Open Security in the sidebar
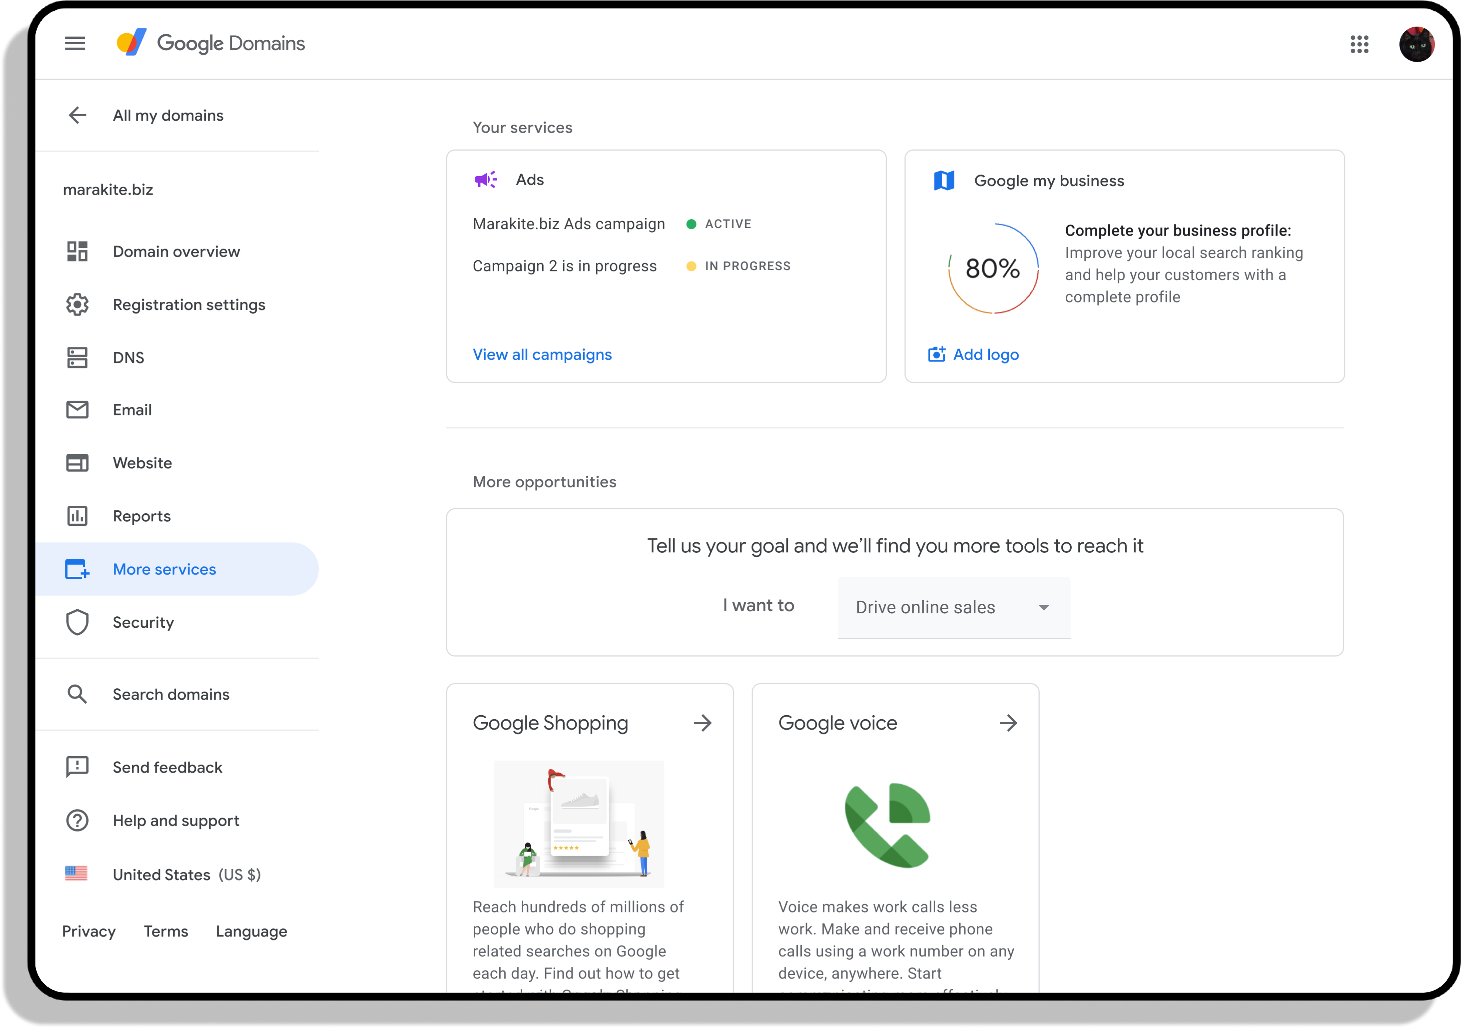Screen dimensions: 1461x1028 click(x=177, y=622)
